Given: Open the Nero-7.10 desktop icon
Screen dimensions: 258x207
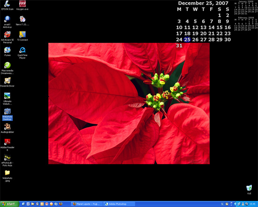Looking at the screenshot, I should pos(23,21).
